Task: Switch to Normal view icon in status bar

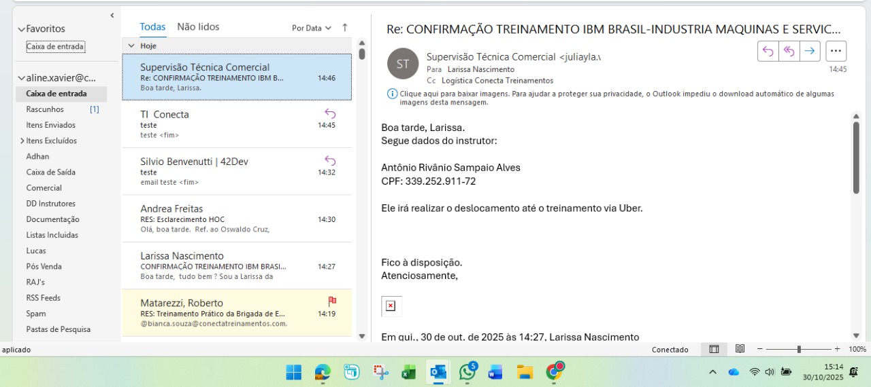Action: [714, 349]
